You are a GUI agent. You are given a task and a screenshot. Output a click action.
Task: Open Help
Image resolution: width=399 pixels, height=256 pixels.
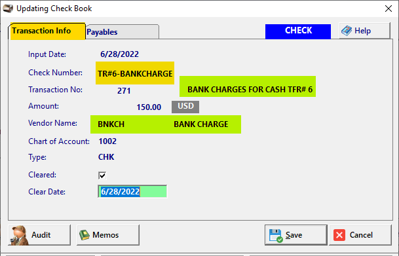pyautogui.click(x=364, y=31)
